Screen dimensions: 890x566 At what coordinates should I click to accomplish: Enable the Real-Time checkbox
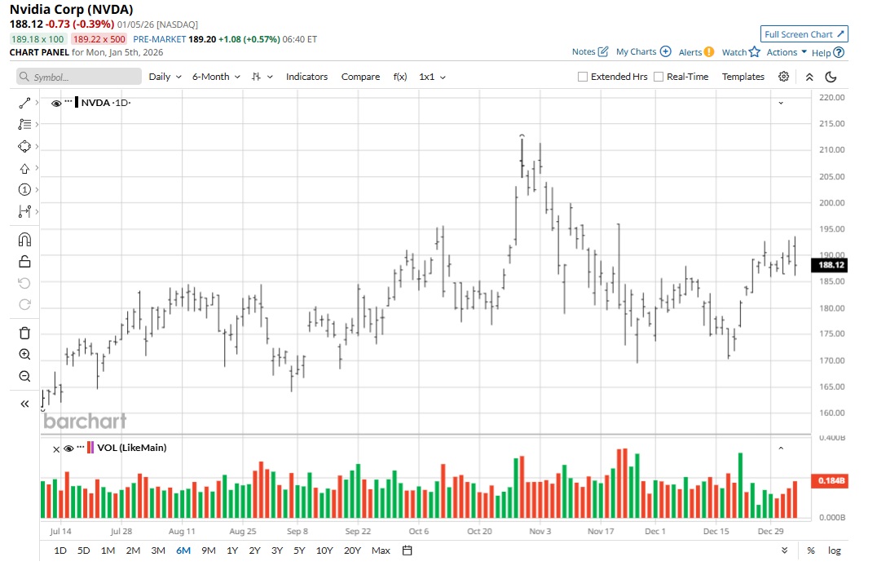659,77
